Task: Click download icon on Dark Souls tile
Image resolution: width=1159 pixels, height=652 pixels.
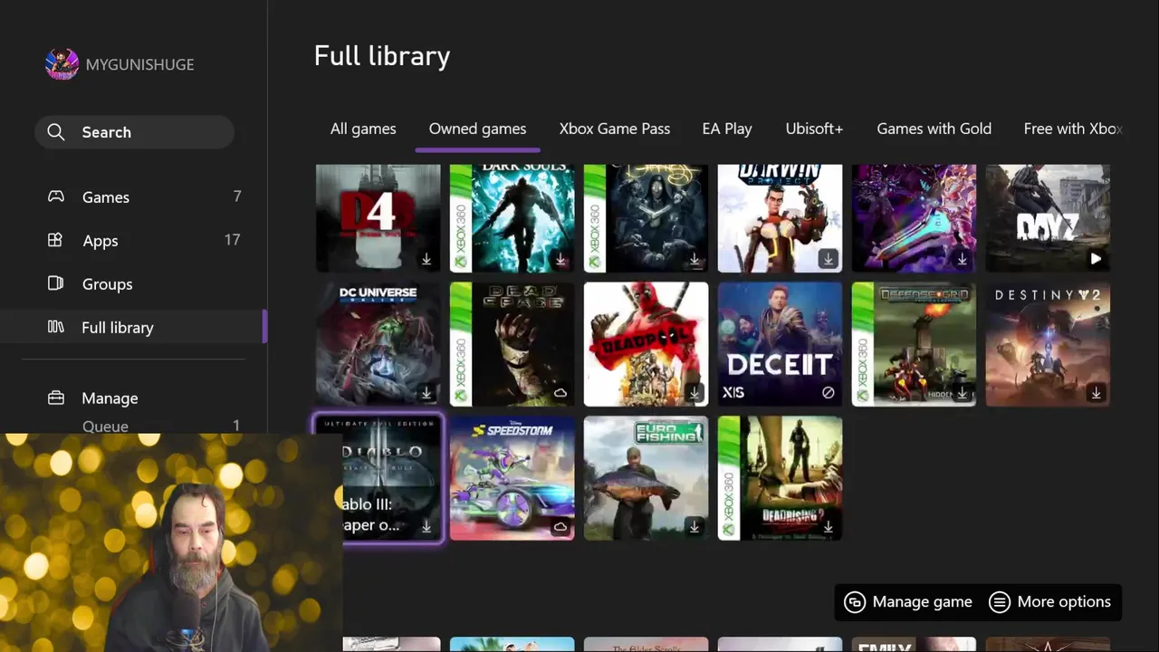Action: point(560,259)
